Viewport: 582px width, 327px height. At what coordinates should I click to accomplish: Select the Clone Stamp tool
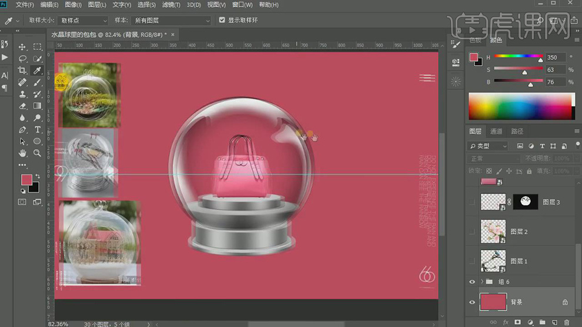point(22,94)
